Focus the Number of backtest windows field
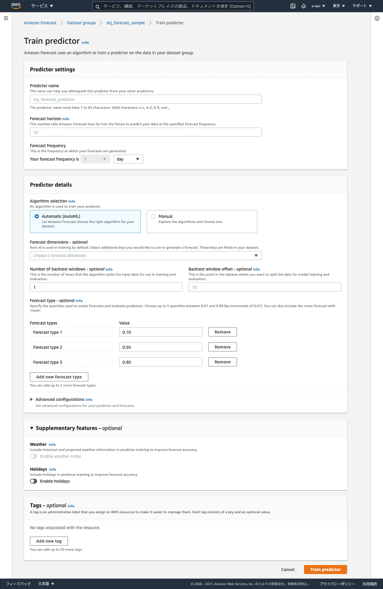Image resolution: width=383 pixels, height=589 pixels. coord(106,287)
